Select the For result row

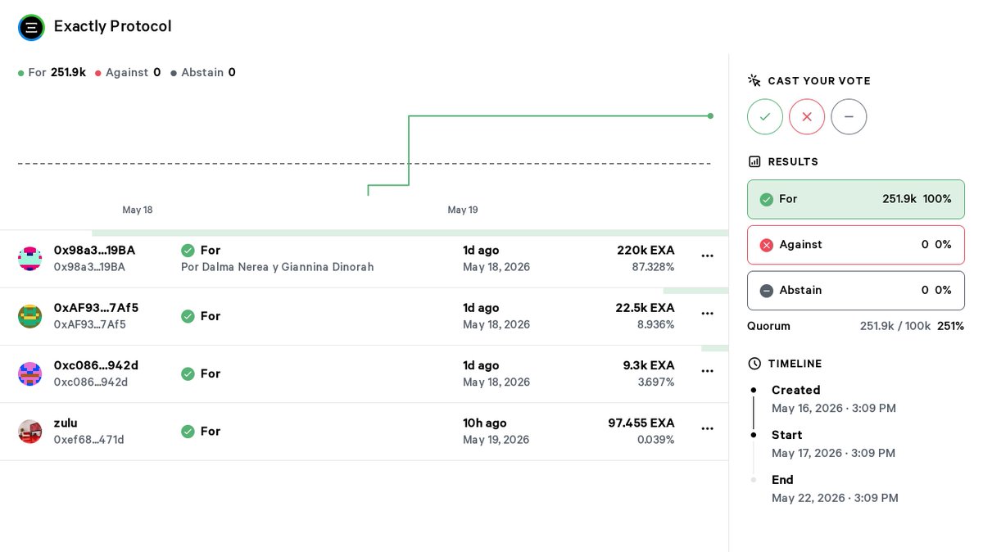click(x=856, y=199)
